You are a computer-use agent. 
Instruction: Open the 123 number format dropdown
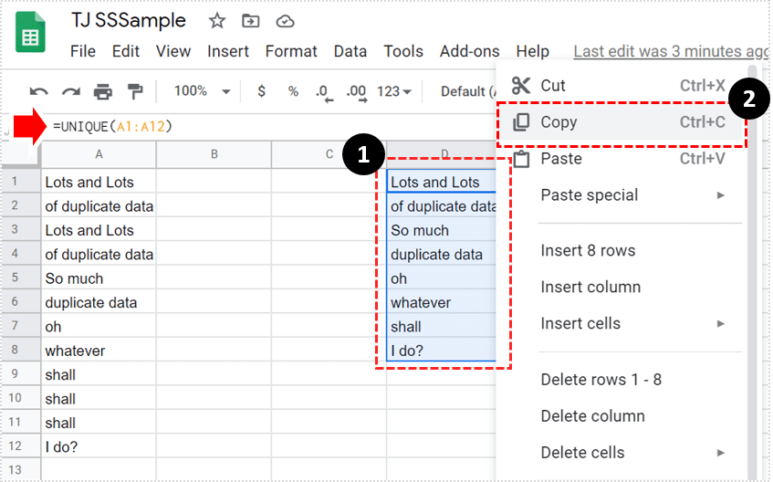[x=394, y=91]
